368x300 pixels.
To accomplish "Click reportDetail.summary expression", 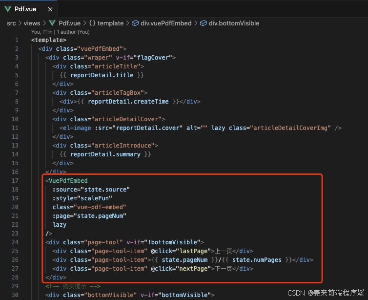I will pos(105,154).
